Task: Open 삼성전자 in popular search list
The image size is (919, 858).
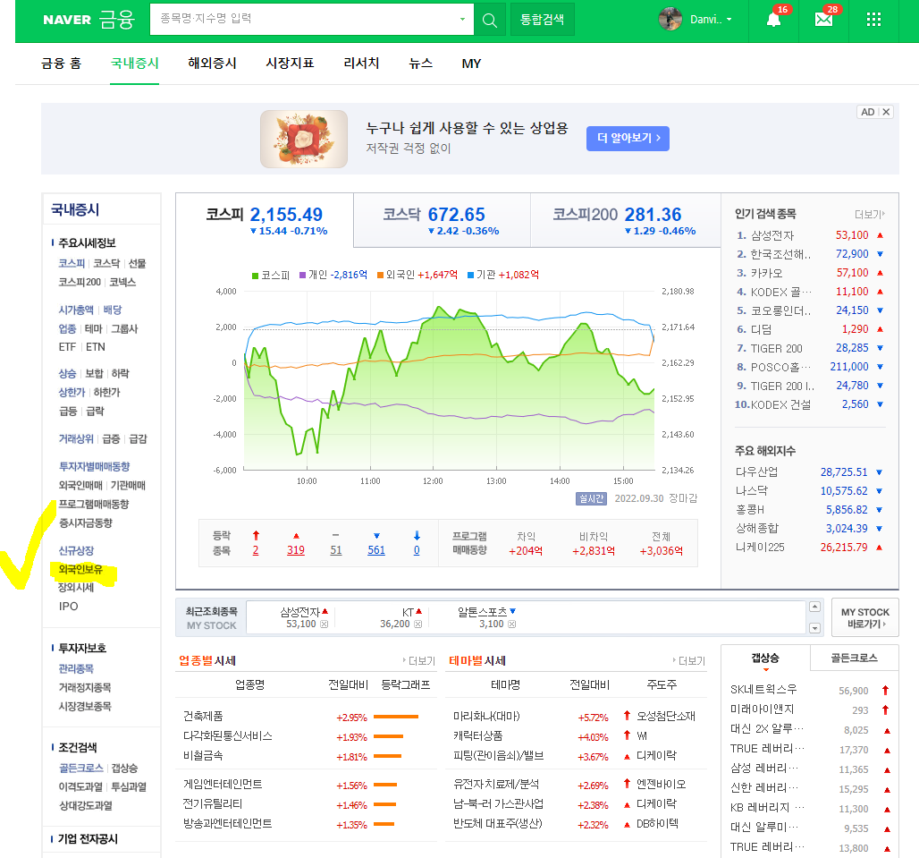Action: pos(771,235)
